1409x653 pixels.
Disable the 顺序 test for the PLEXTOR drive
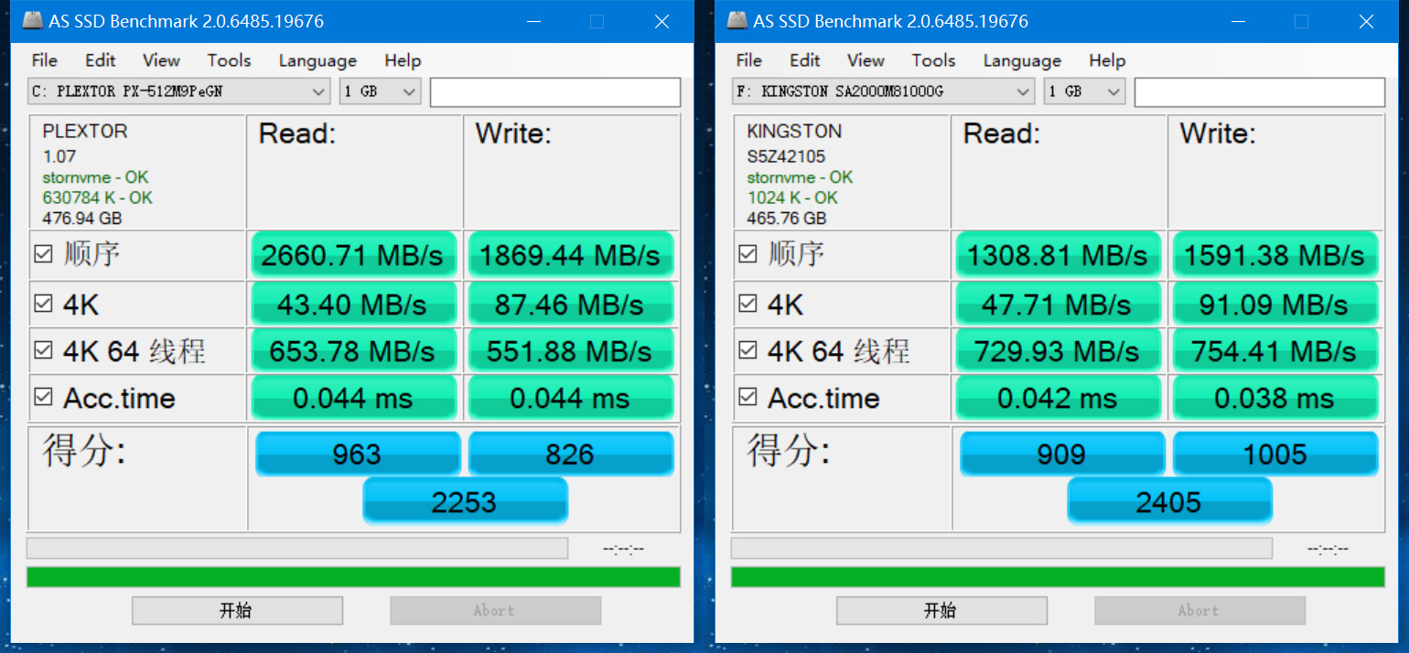click(x=43, y=252)
